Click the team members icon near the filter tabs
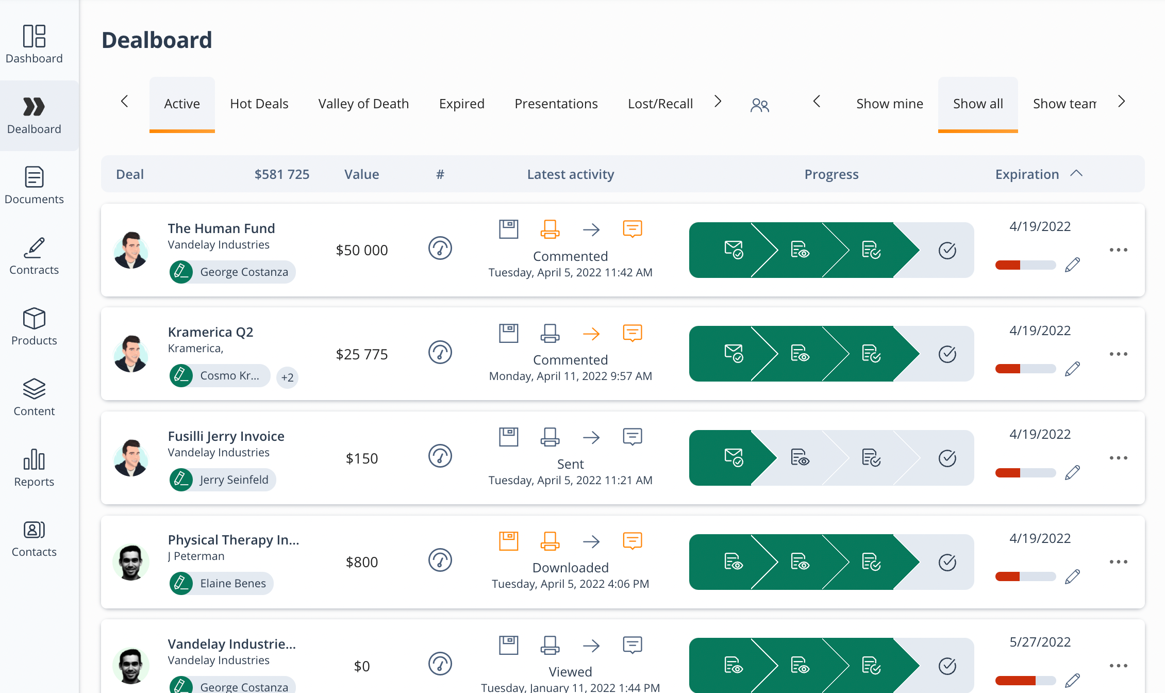 pos(760,105)
